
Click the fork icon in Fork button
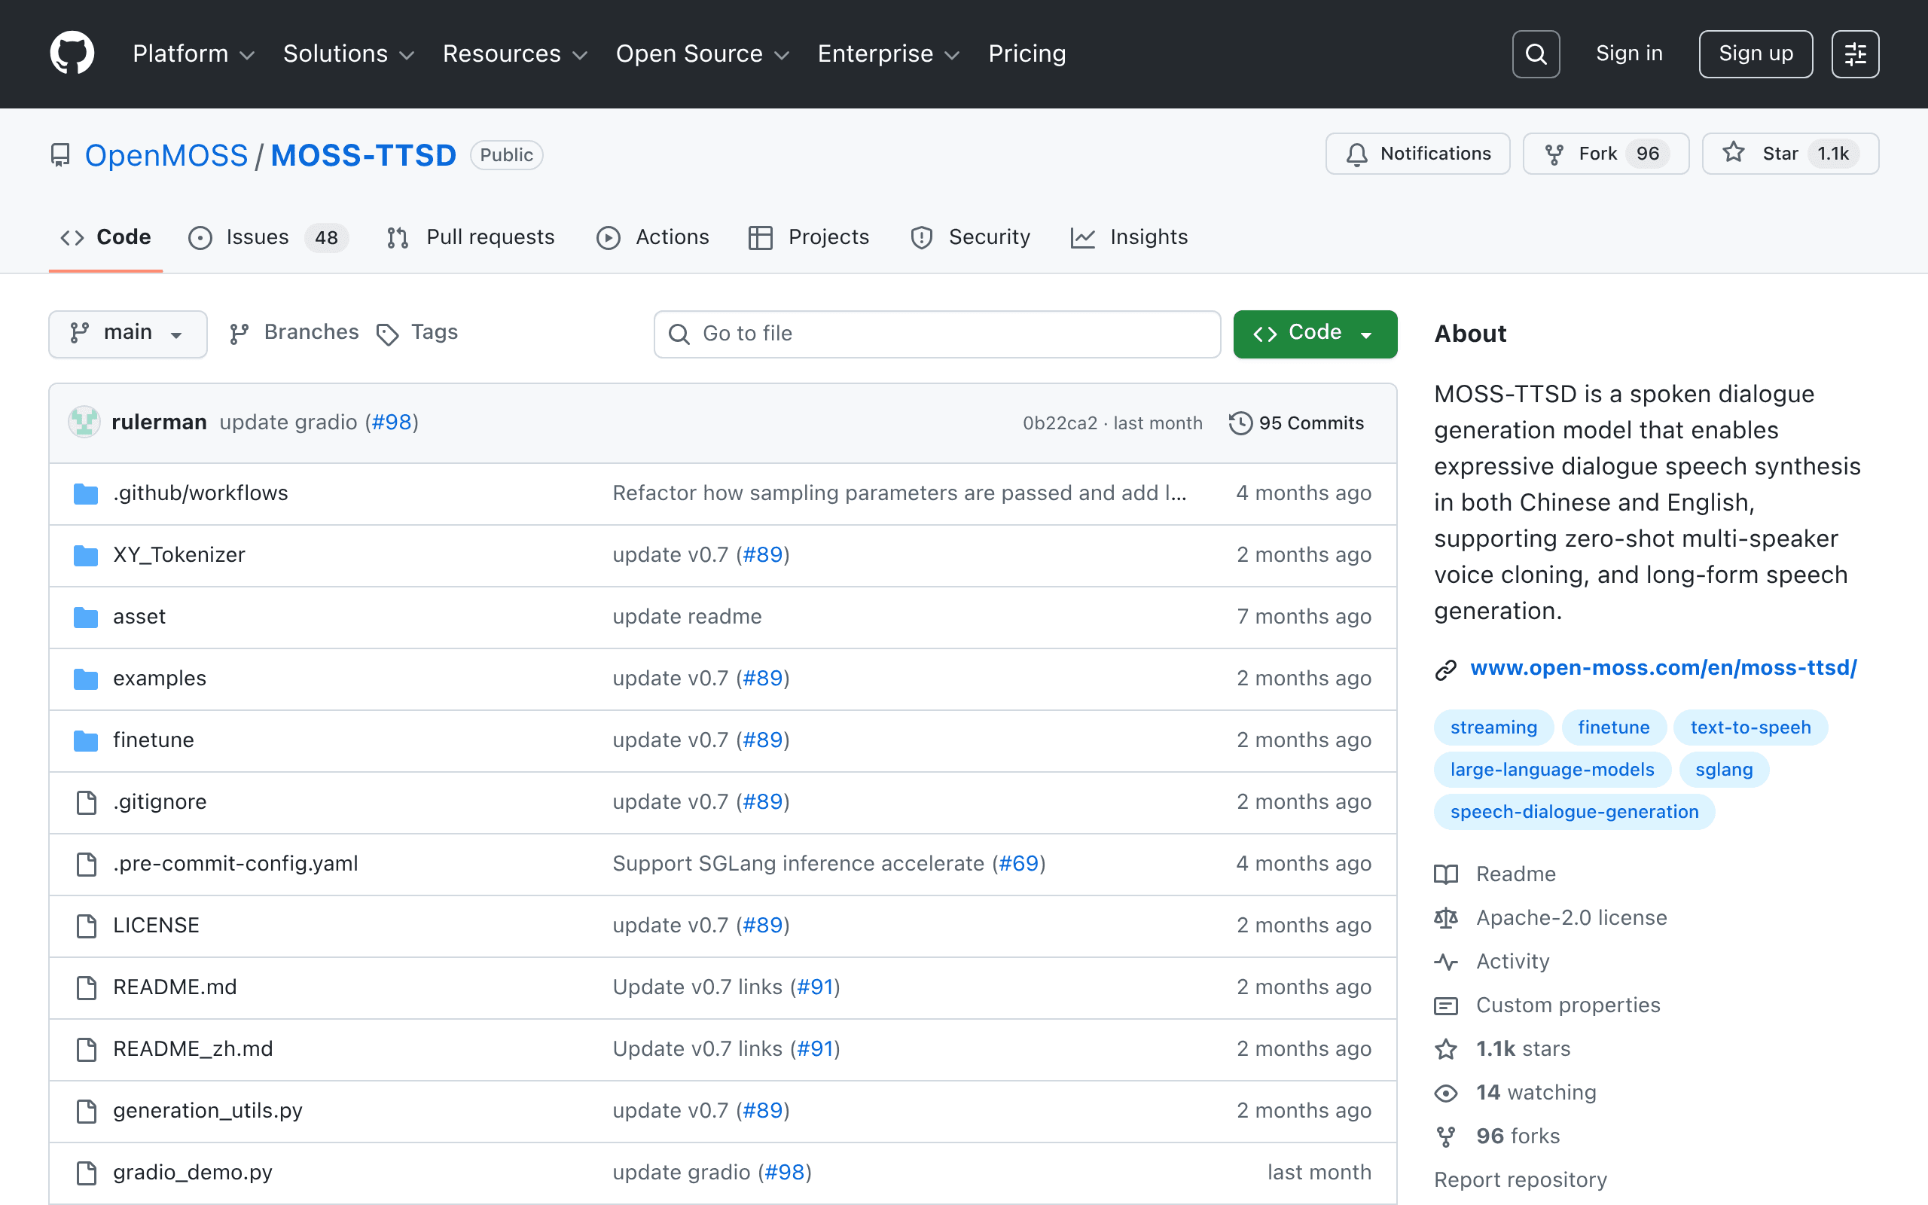click(x=1554, y=154)
